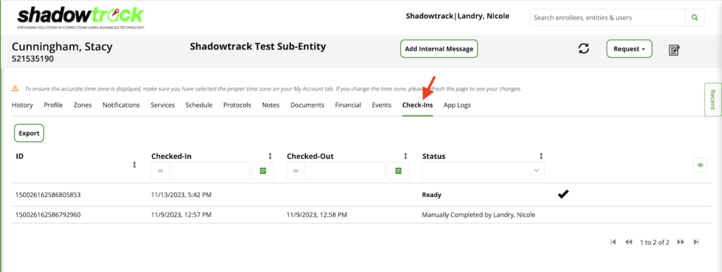Screen dimensions: 722x272
Task: Open the Schedule tab
Action: click(199, 105)
